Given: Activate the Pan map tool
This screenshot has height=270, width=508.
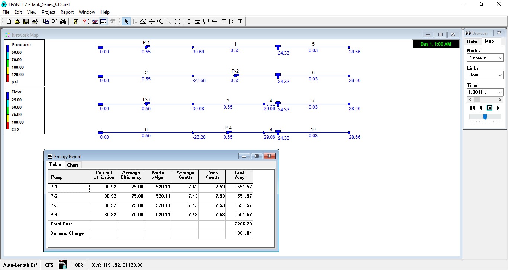Looking at the screenshot, I should (x=152, y=21).
